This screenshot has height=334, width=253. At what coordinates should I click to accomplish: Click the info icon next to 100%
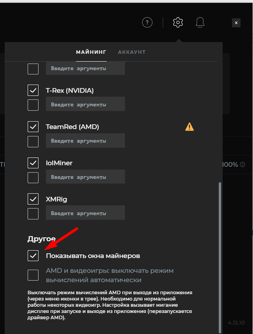point(243,164)
